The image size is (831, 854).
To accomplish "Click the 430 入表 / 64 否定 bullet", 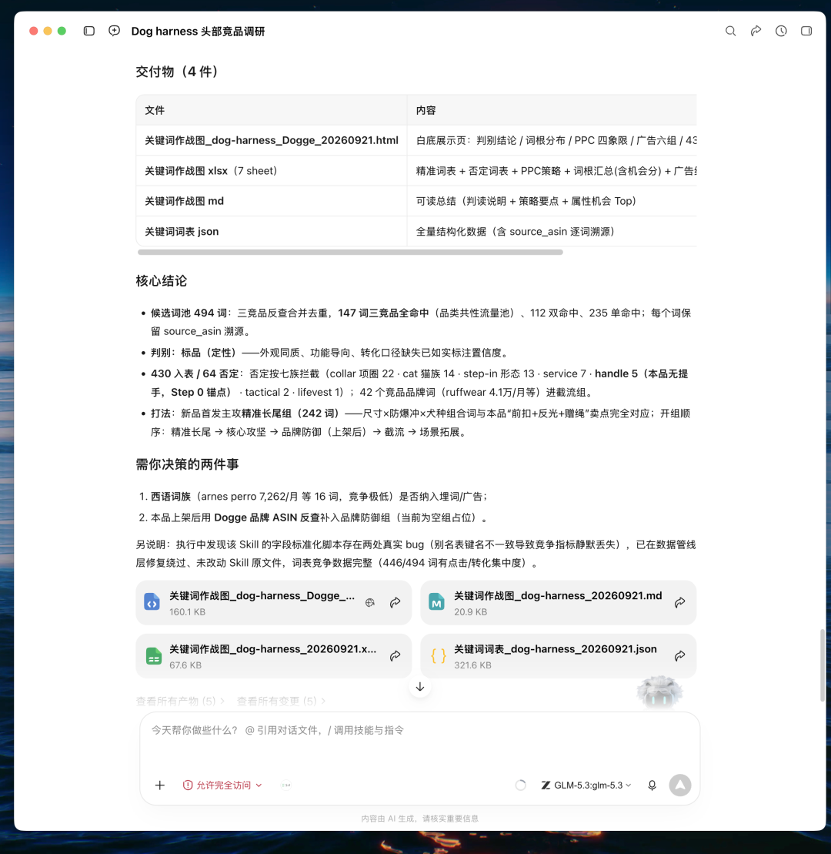I will pyautogui.click(x=419, y=383).
